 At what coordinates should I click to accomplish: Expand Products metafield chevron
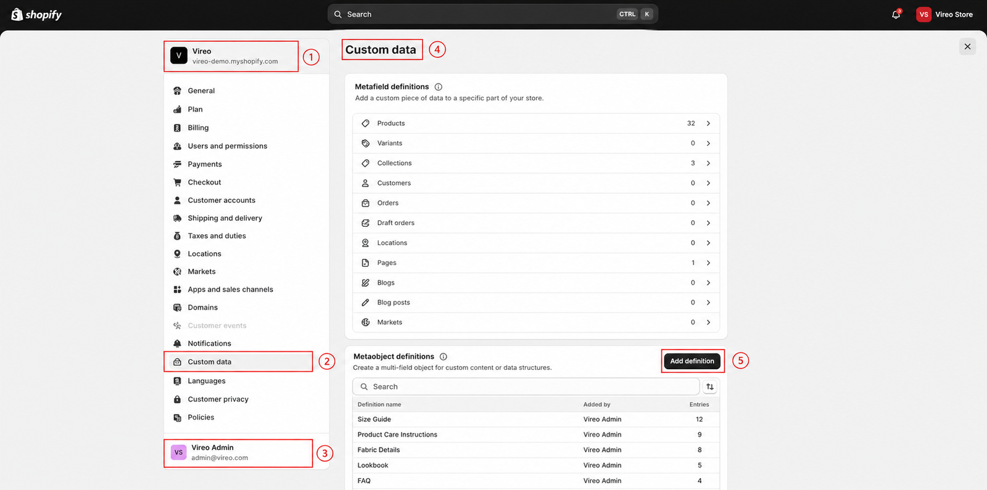(x=708, y=123)
